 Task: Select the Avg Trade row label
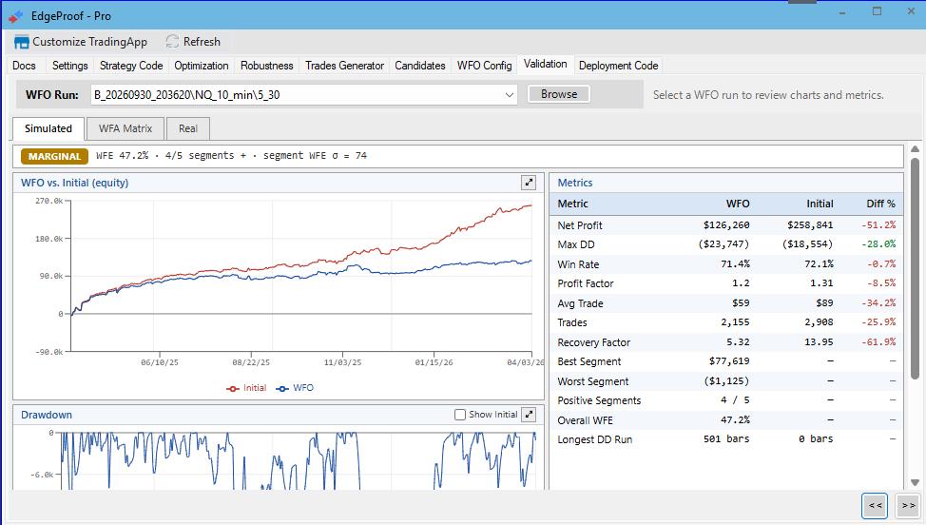pos(581,303)
